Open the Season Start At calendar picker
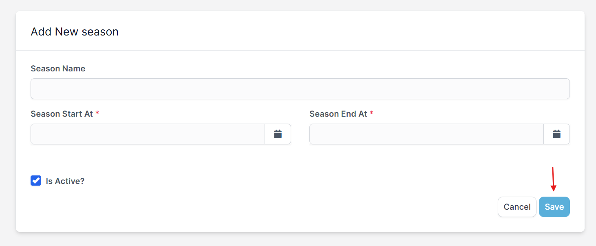 (278, 134)
